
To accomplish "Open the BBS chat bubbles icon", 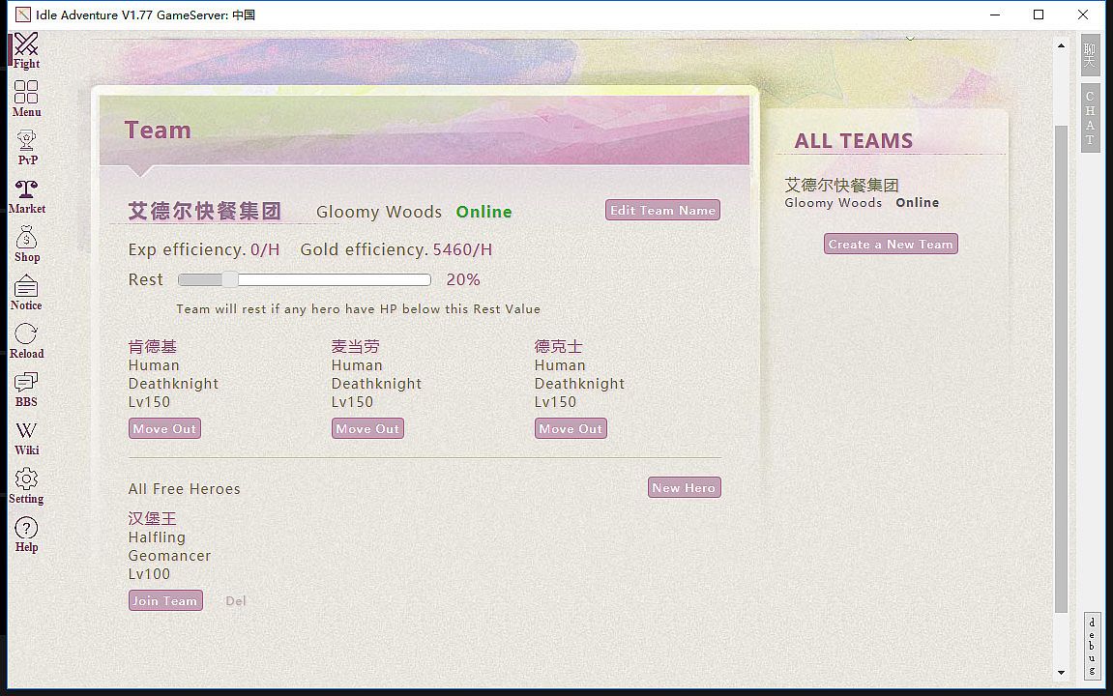I will [26, 390].
